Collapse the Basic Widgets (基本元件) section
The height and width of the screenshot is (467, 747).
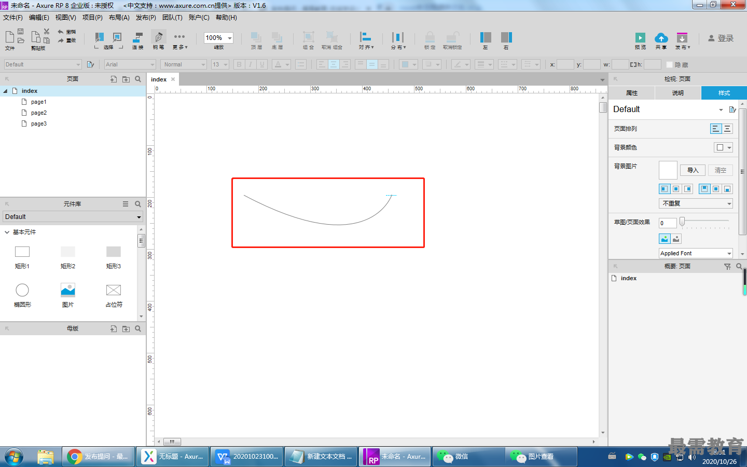(7, 232)
